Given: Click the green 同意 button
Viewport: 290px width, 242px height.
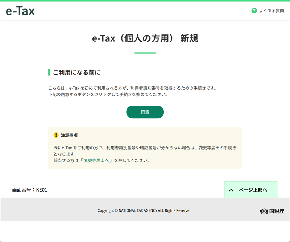Looking at the screenshot, I should coord(145,112).
